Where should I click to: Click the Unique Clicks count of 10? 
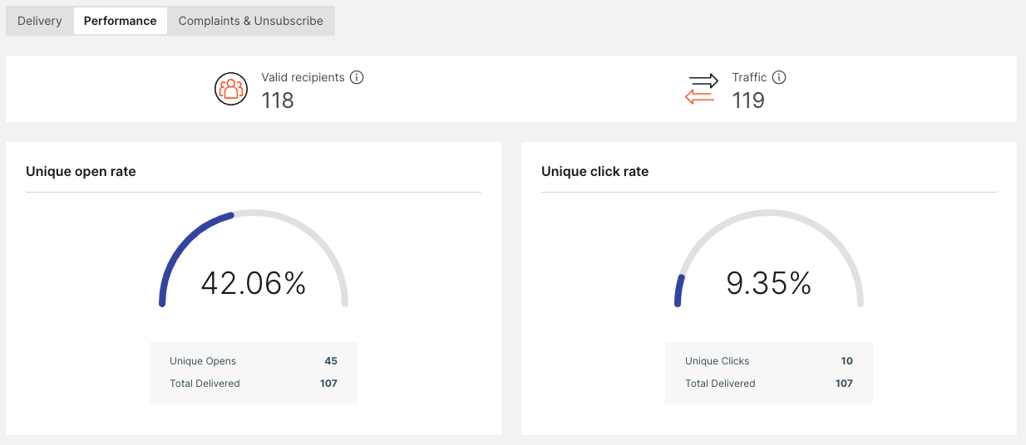[x=846, y=361]
